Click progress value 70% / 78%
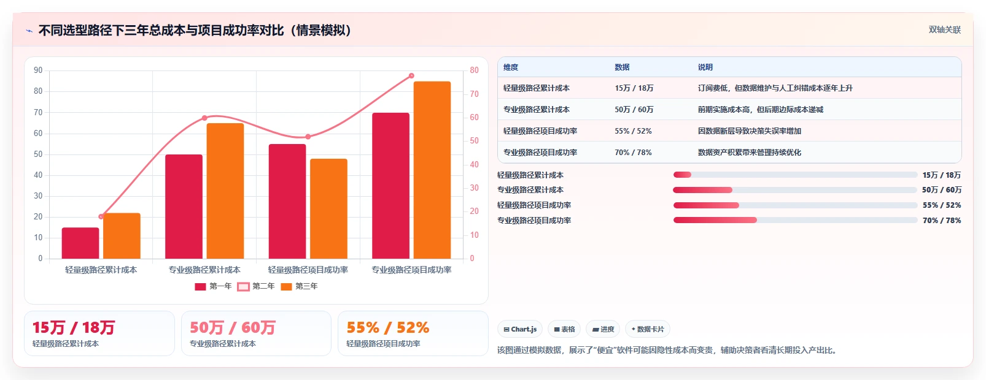 click(942, 221)
